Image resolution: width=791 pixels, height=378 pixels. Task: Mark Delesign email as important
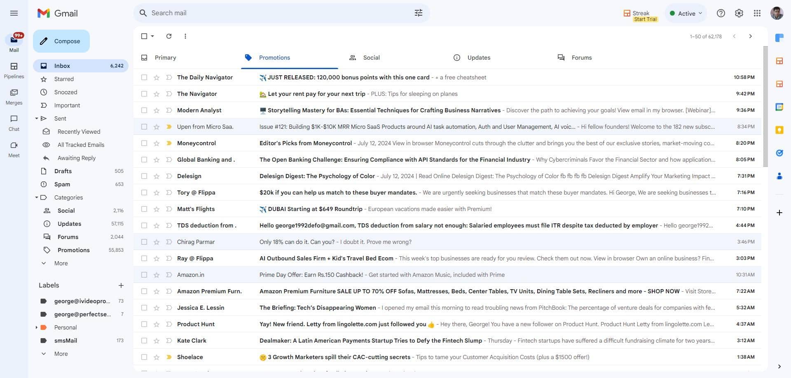pyautogui.click(x=169, y=176)
